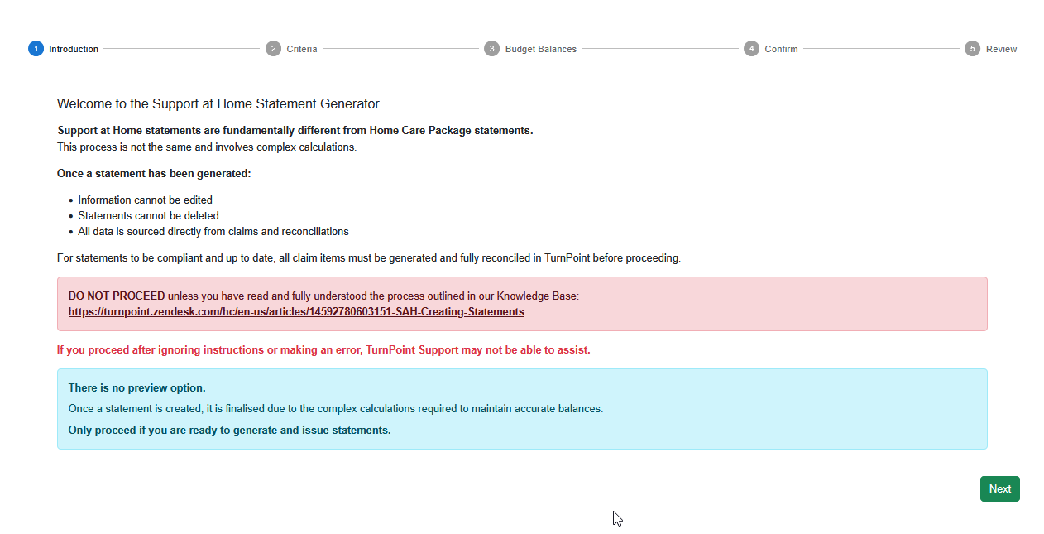Viewport: 1044px width, 534px height.
Task: Click the 'Information cannot be edited' bullet
Action: (x=146, y=200)
